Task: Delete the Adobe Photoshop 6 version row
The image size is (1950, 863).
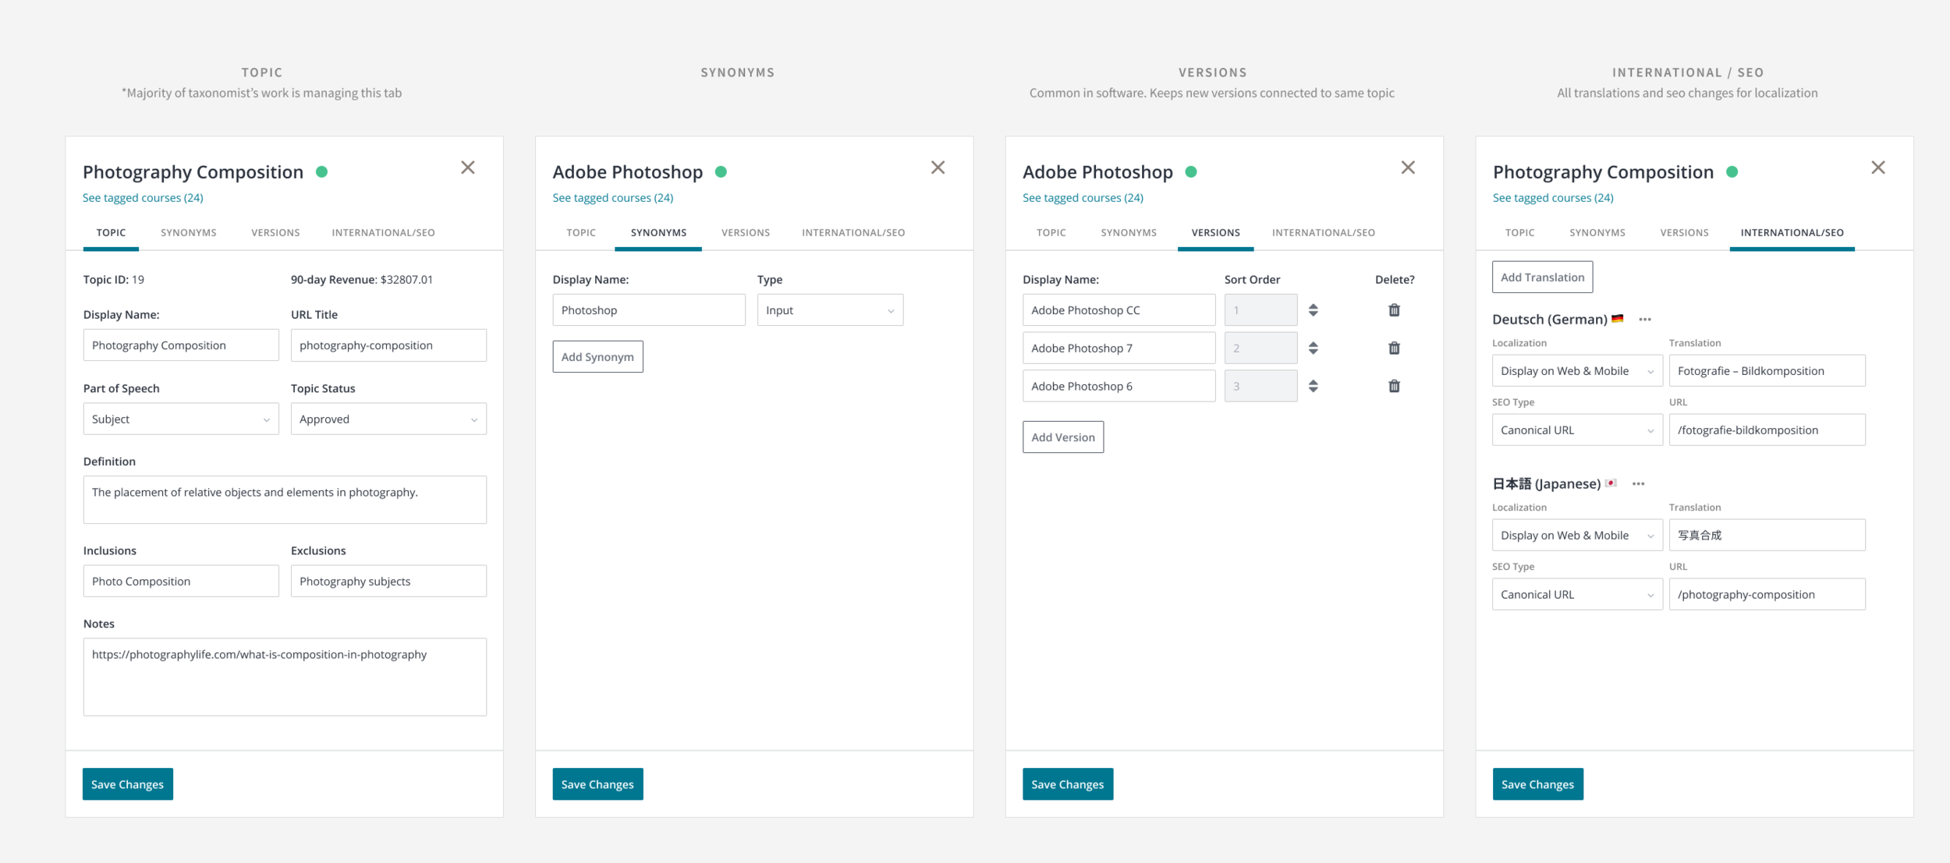Action: pyautogui.click(x=1394, y=386)
